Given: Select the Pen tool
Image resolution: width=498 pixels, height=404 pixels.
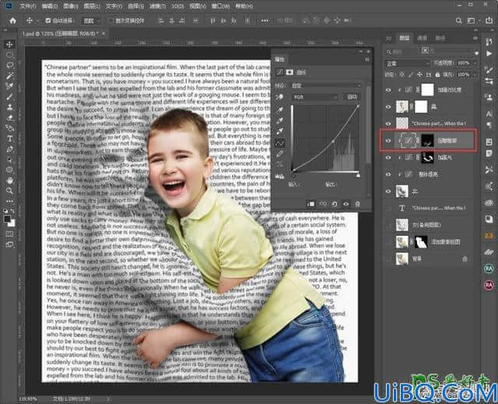Looking at the screenshot, I should pyautogui.click(x=9, y=149).
